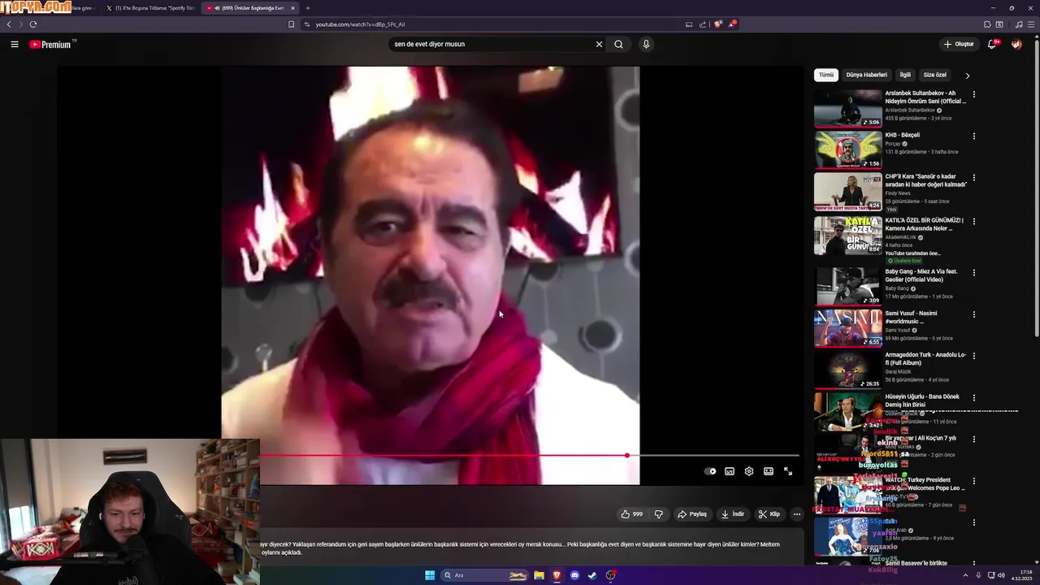Select the Tümü filter chip
1040x585 pixels.
pos(826,75)
